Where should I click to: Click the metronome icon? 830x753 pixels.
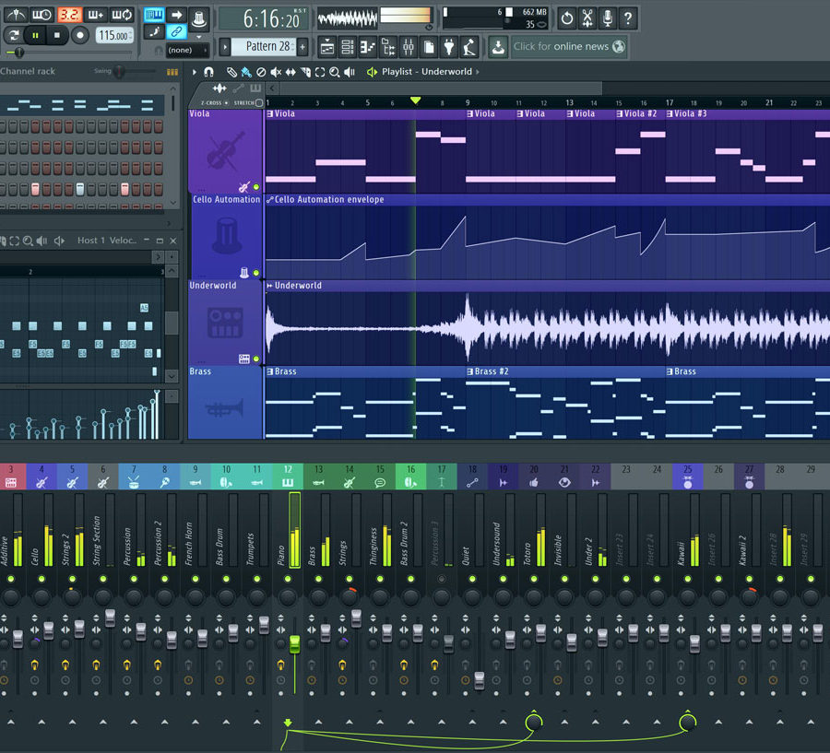pos(15,15)
